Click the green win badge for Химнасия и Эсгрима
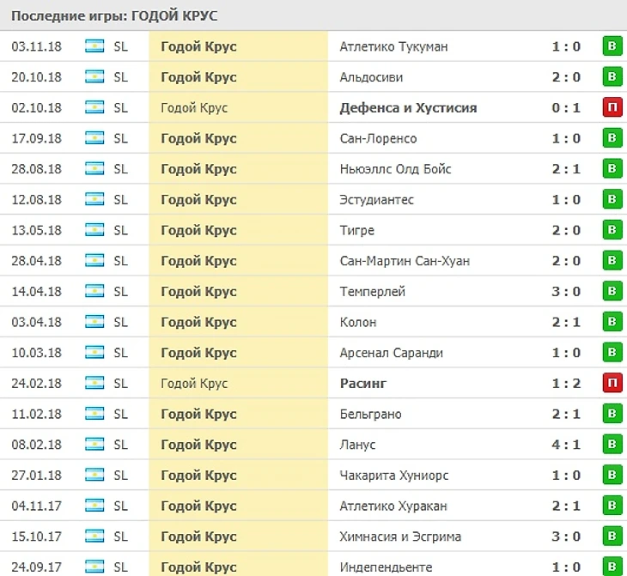 click(x=612, y=537)
